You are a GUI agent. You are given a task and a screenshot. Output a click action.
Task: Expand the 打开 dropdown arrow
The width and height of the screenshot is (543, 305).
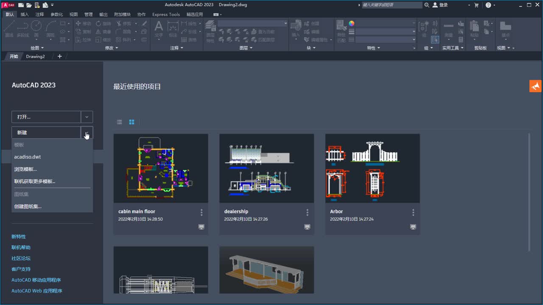pos(87,117)
